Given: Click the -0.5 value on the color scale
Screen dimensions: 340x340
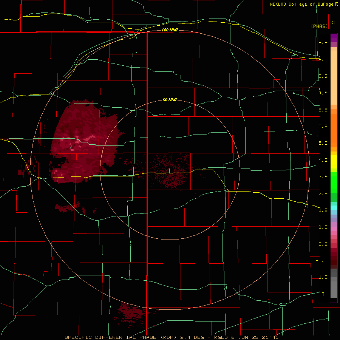Looking at the screenshot, I should click(x=321, y=261).
